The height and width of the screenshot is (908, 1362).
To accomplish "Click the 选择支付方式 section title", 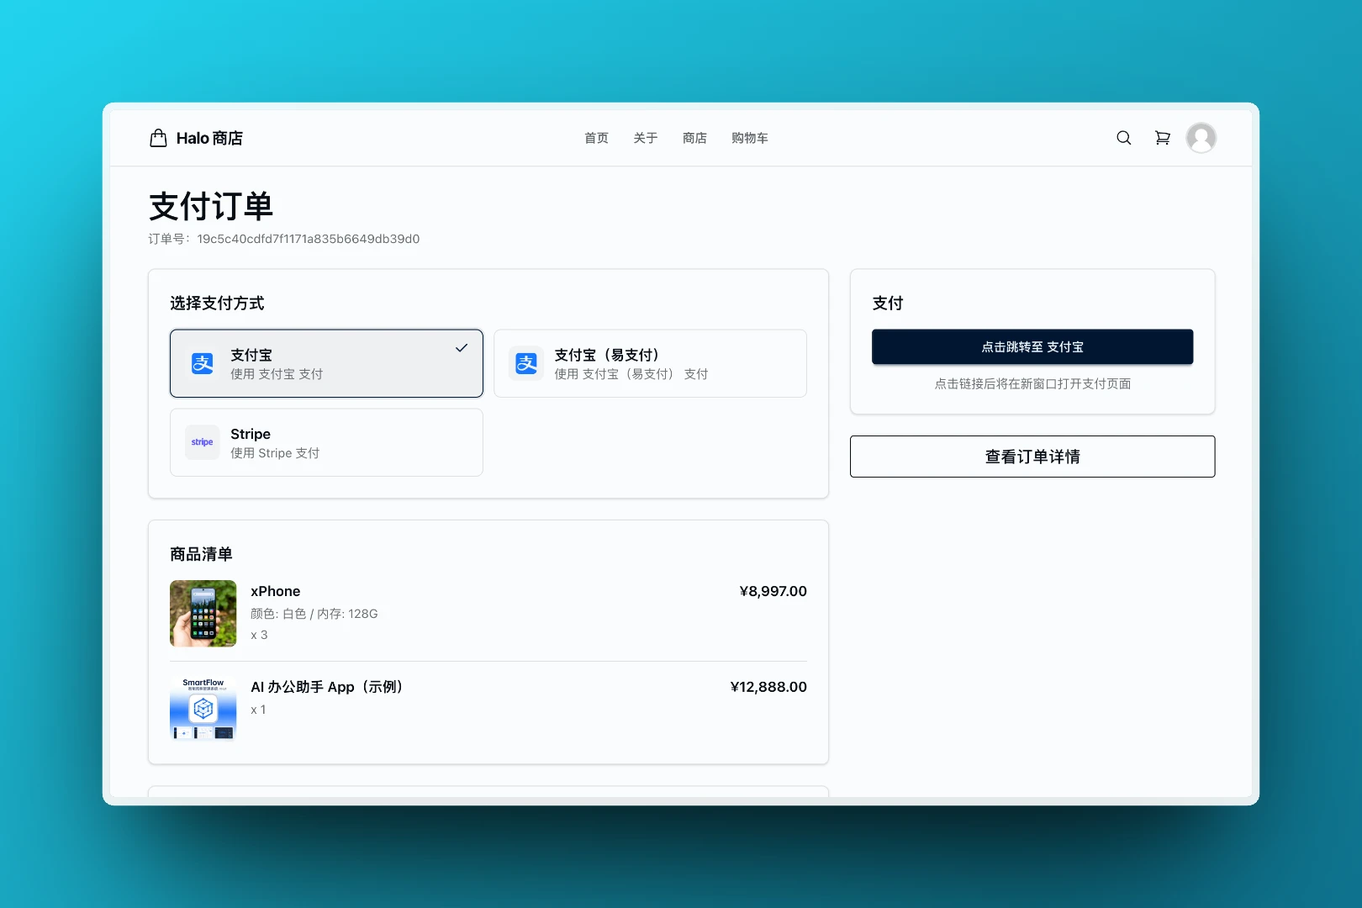I will (x=217, y=303).
